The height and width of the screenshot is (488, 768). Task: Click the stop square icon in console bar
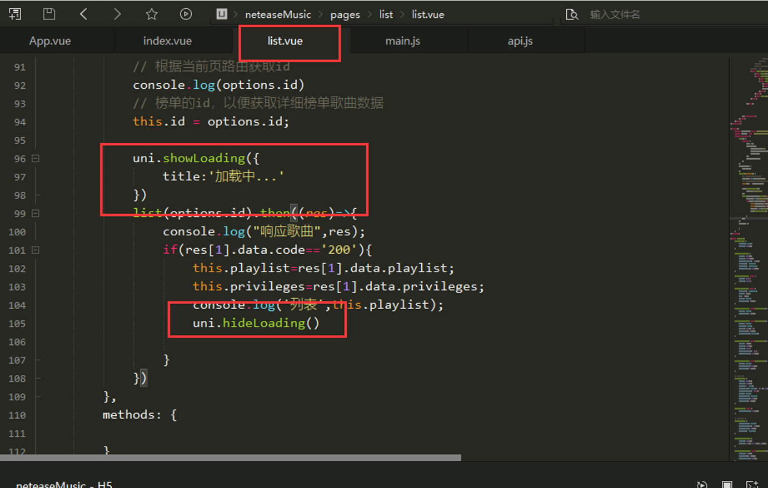[x=727, y=485]
